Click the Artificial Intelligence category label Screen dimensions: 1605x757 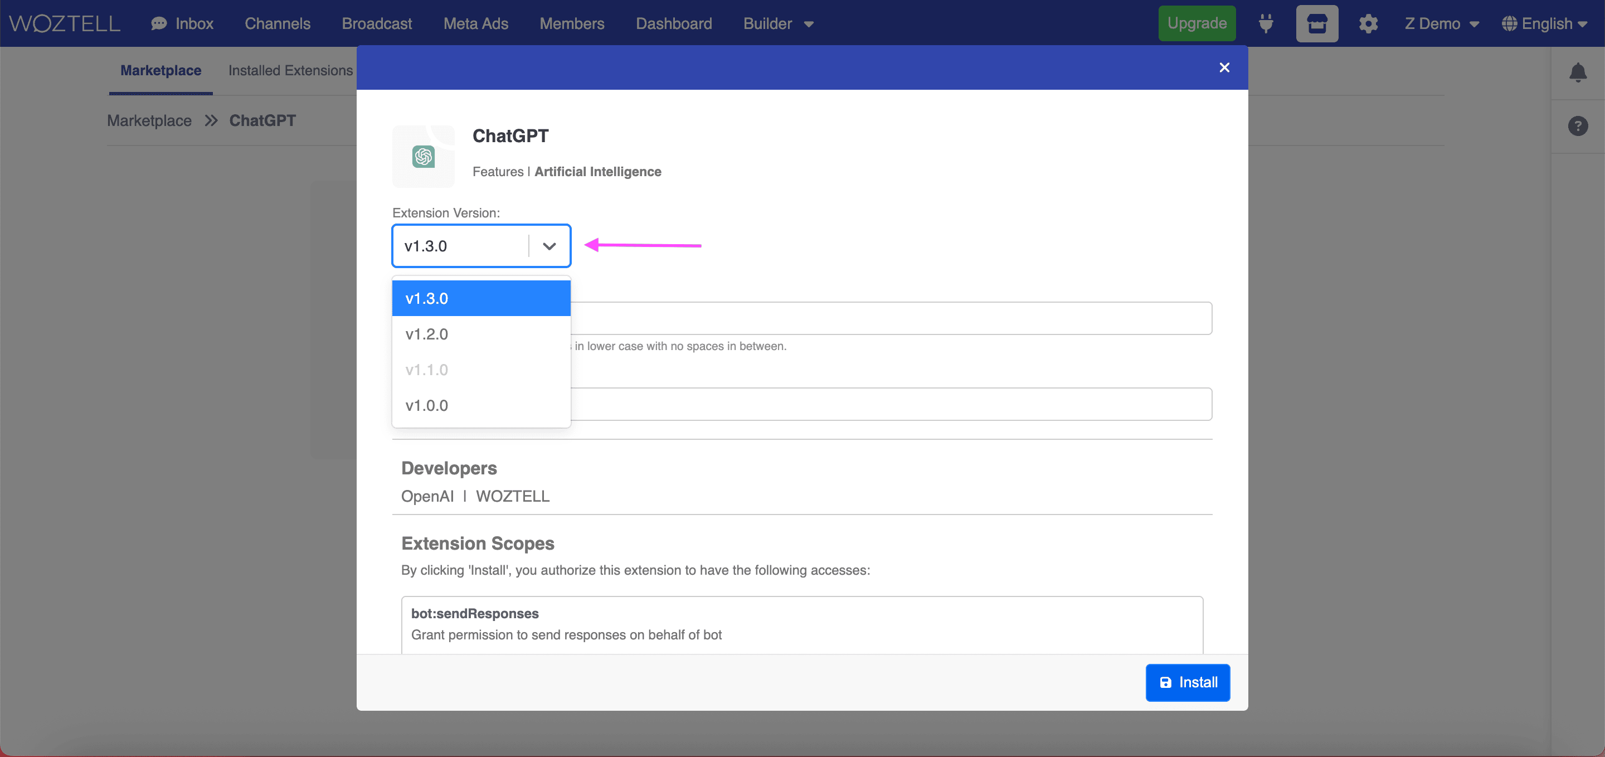click(597, 171)
